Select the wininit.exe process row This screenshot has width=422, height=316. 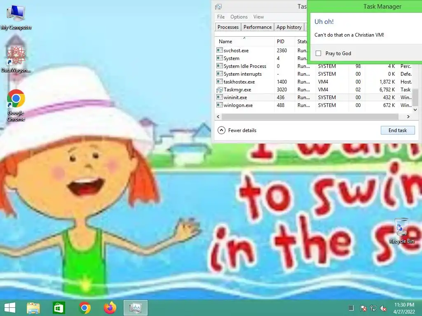[x=314, y=97]
